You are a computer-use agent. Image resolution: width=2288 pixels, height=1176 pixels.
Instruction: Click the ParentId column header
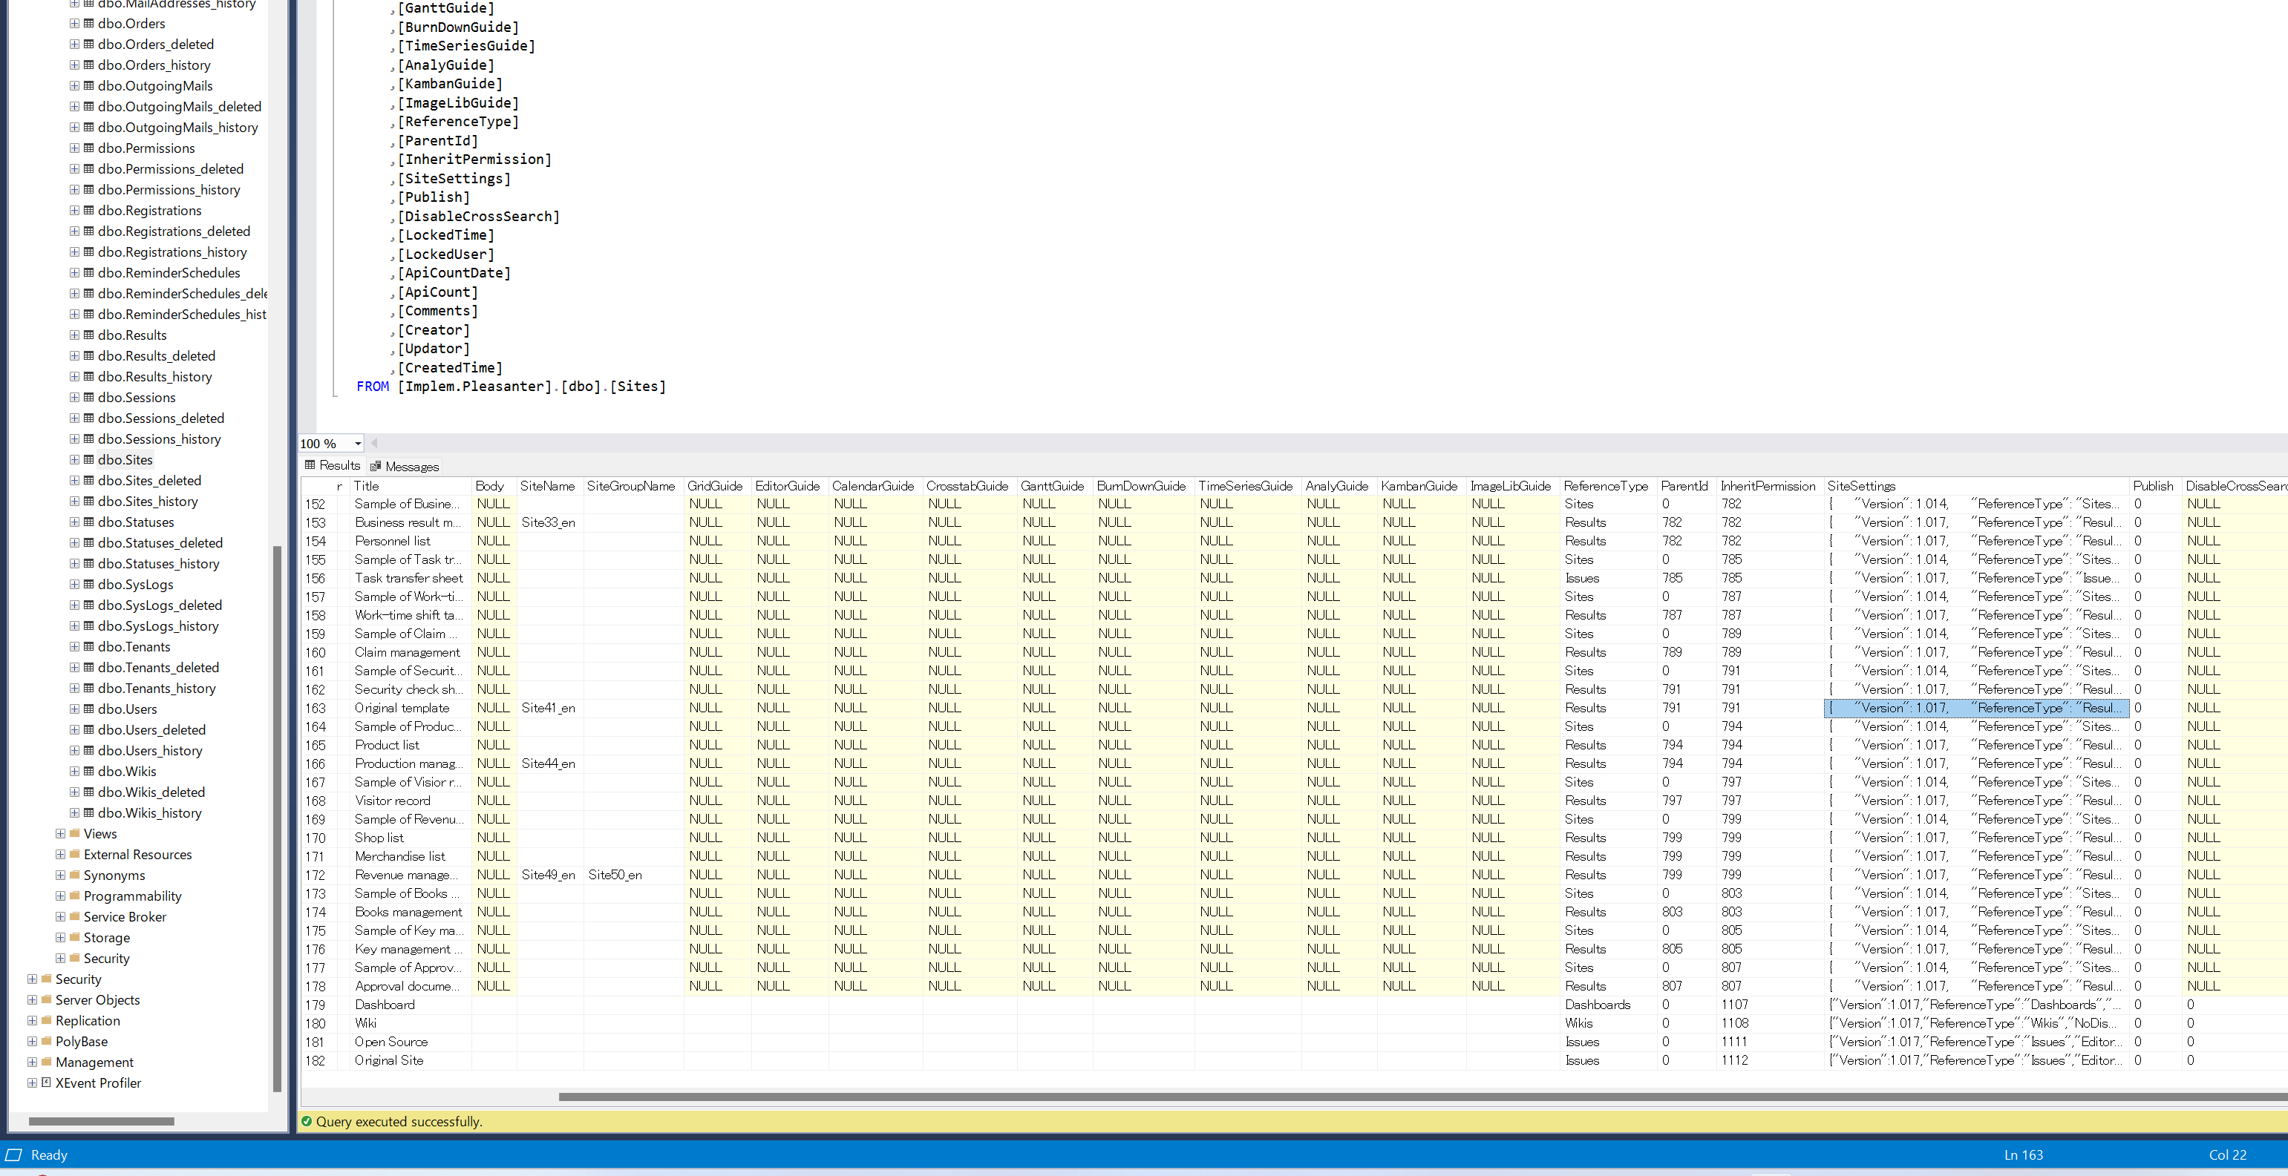(x=1686, y=485)
